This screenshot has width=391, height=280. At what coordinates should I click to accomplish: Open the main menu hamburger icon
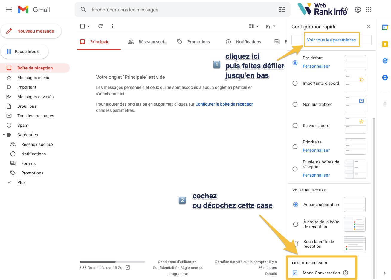tap(9, 10)
